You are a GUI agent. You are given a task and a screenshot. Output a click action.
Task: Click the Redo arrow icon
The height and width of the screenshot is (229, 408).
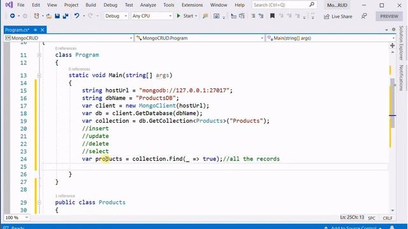pos(91,16)
